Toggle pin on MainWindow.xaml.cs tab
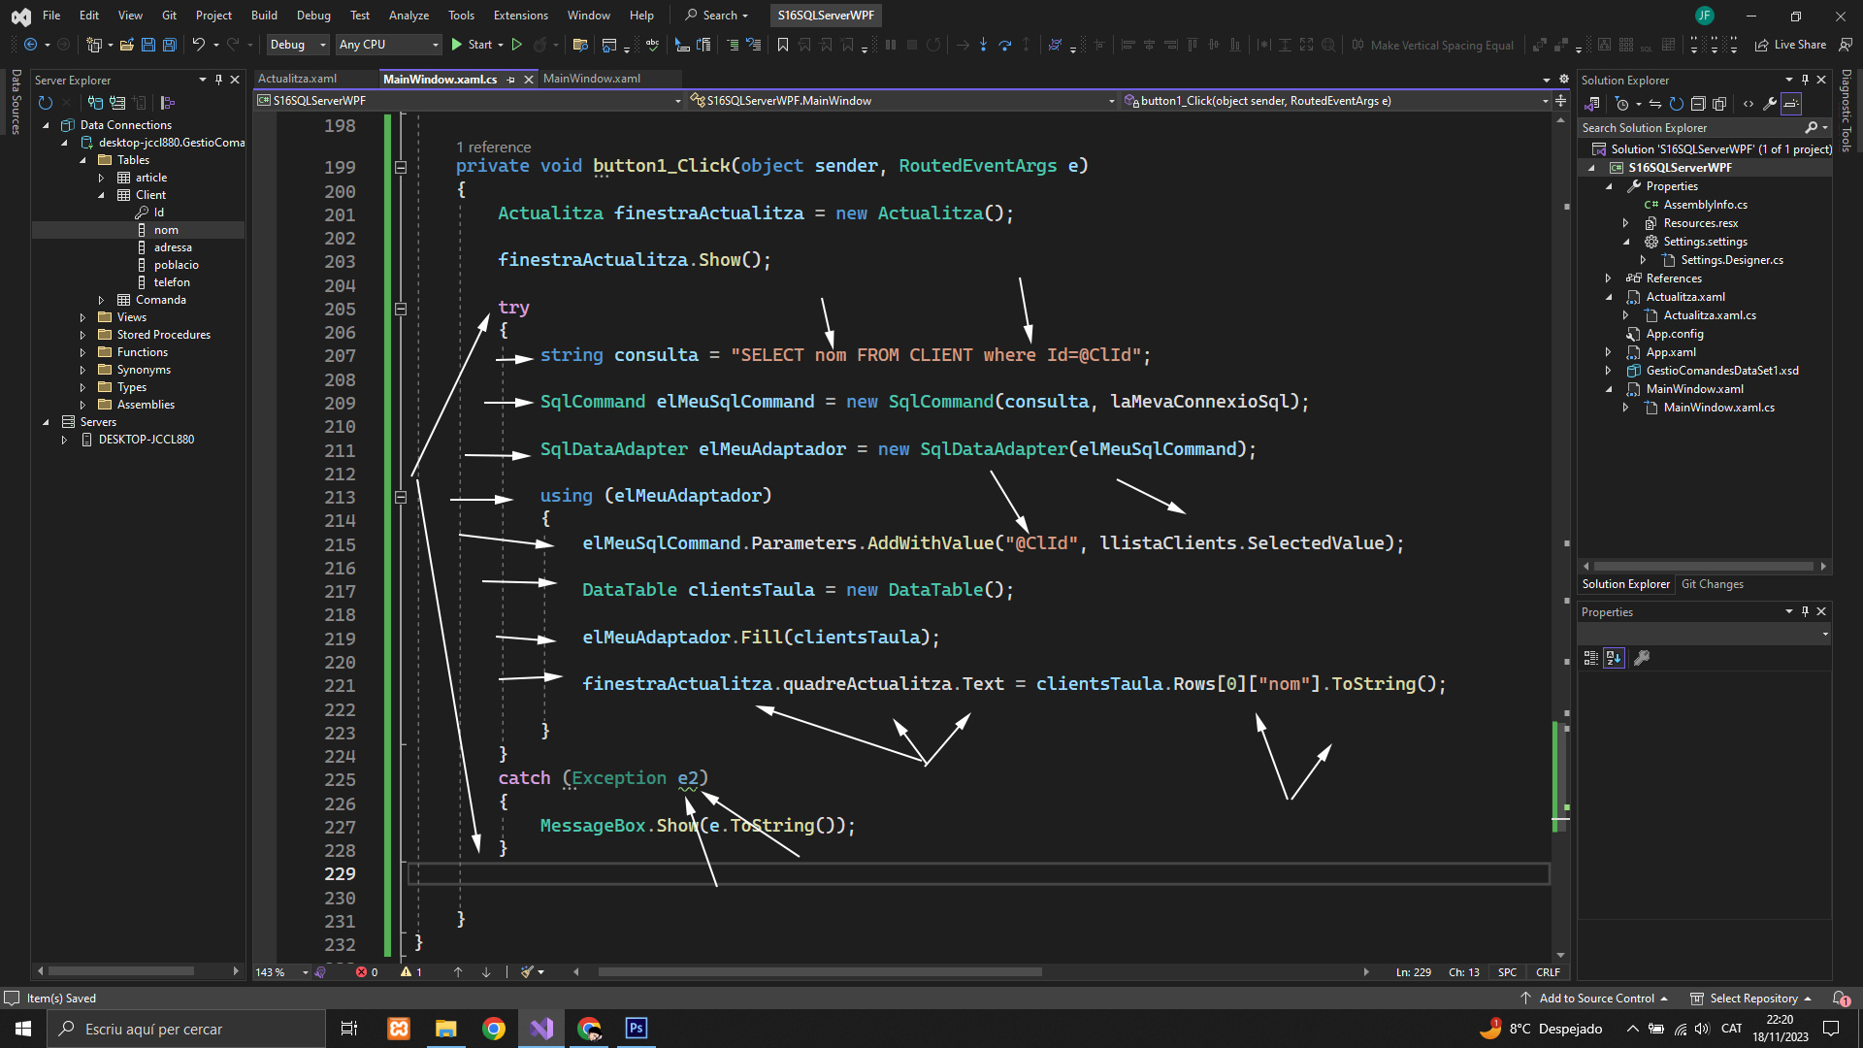 click(511, 80)
